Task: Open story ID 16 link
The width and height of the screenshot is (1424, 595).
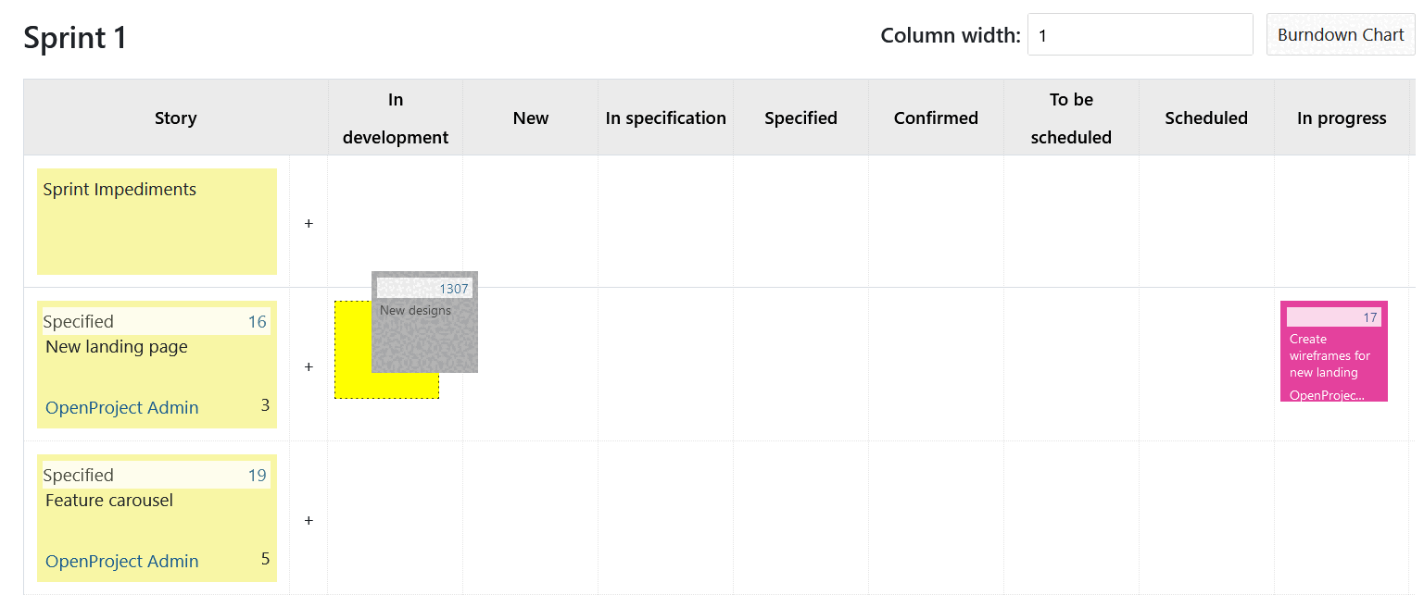Action: tap(257, 322)
